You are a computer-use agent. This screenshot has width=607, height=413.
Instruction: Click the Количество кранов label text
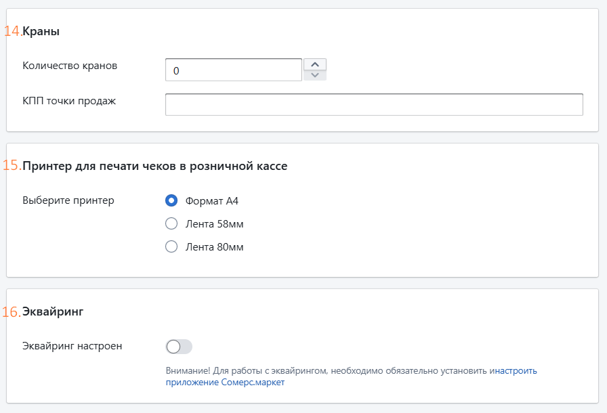tap(70, 66)
